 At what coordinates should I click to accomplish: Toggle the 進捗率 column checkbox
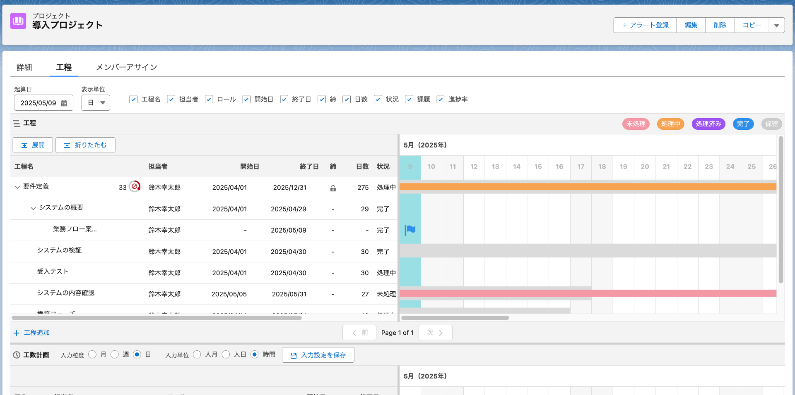pos(441,100)
